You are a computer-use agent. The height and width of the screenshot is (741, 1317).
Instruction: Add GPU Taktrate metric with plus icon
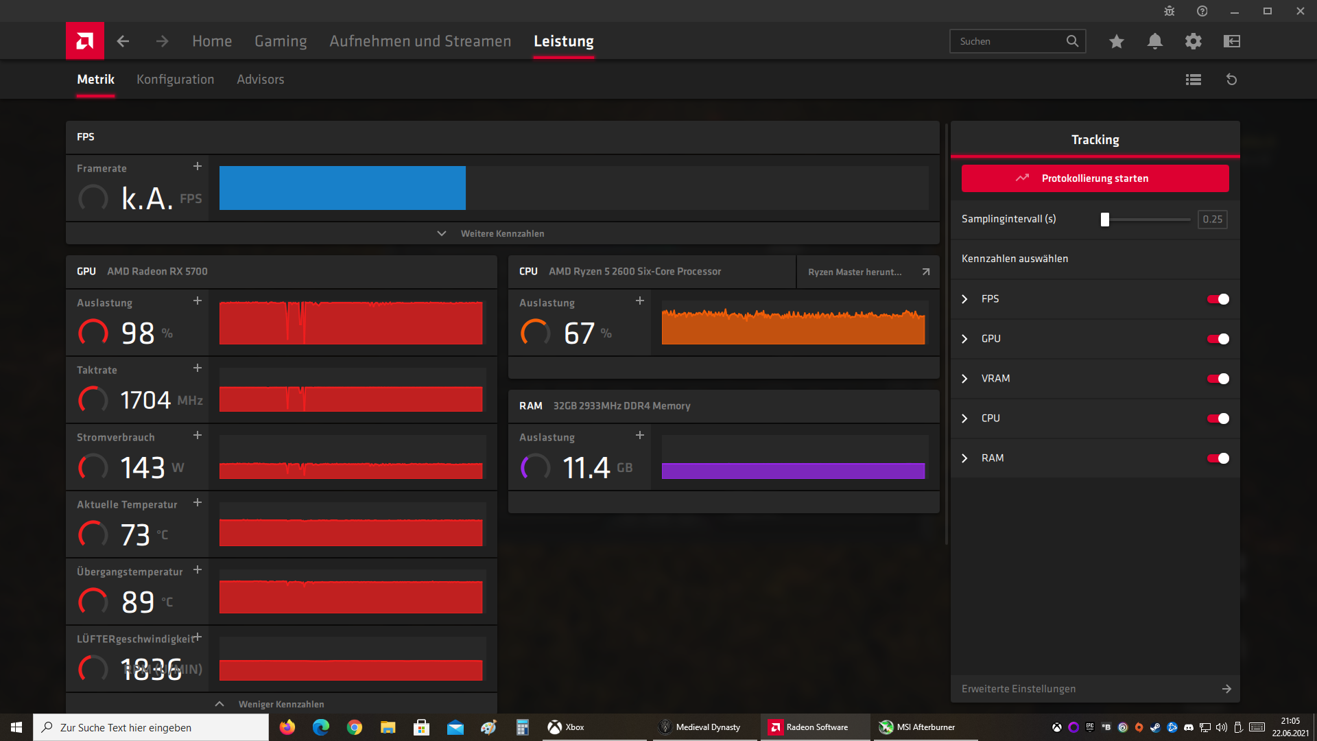(x=198, y=368)
